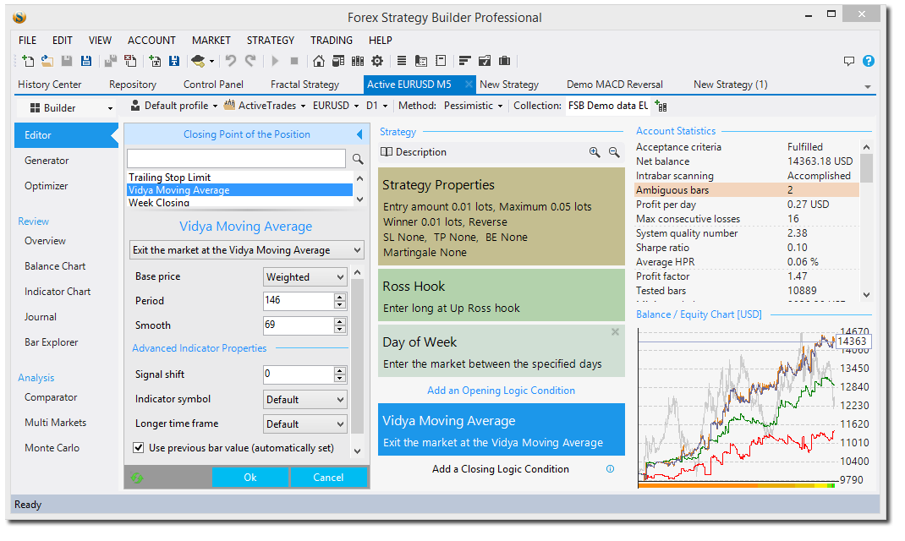Viewport: 905px width, 541px height.
Task: Click the Stop square toolbar icon
Action: [293, 61]
